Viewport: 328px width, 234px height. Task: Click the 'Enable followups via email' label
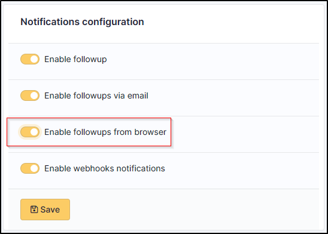tap(96, 96)
